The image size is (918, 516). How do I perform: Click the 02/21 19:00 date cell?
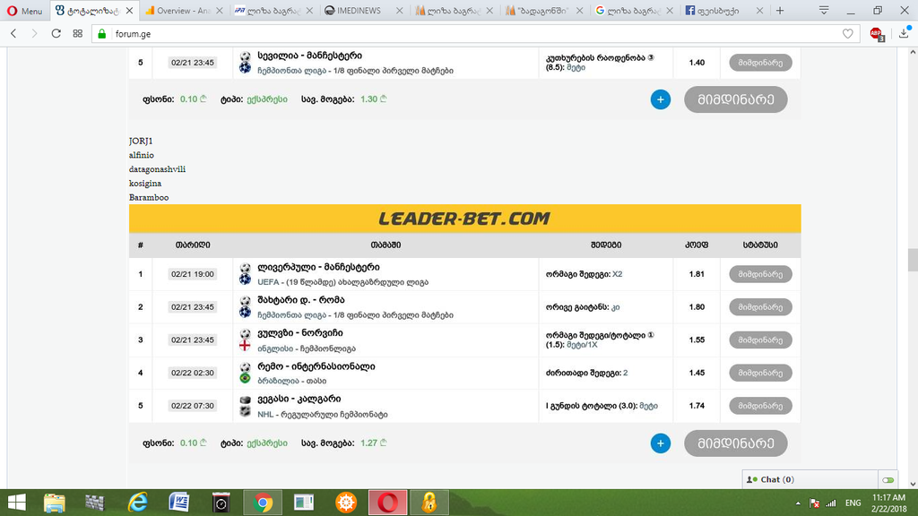(x=193, y=274)
